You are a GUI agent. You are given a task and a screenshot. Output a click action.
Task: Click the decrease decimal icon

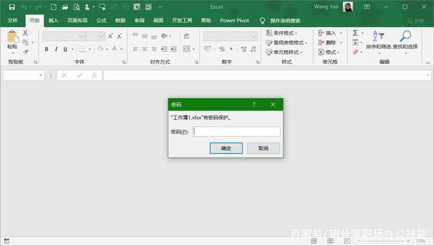pyautogui.click(x=253, y=49)
